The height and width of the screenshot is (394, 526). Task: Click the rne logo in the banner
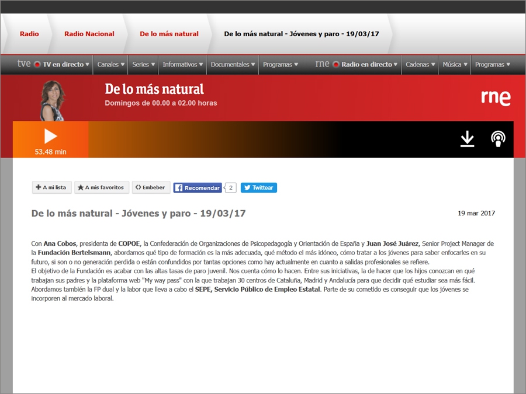[x=496, y=97]
